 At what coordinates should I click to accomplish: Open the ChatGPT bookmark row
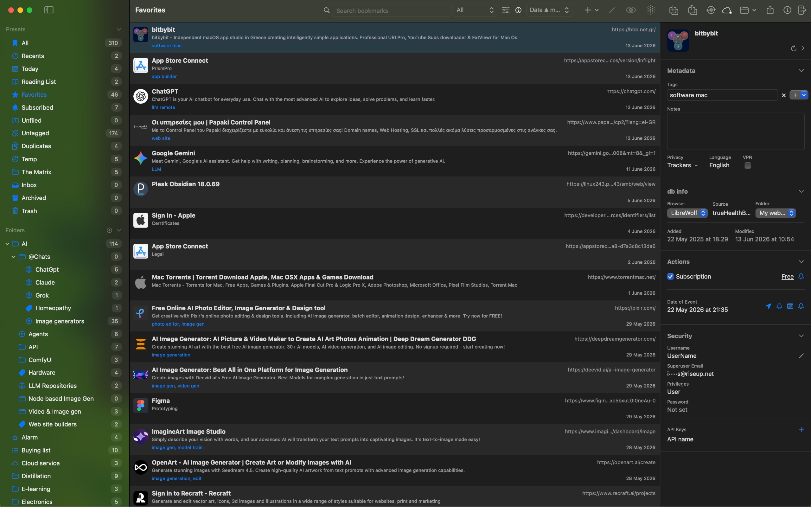click(394, 99)
